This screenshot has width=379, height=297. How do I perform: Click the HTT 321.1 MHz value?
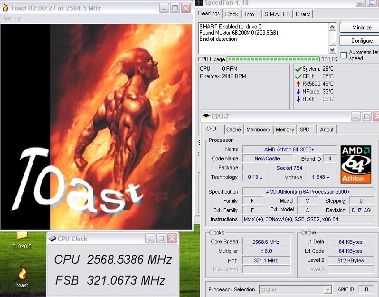[x=266, y=260]
